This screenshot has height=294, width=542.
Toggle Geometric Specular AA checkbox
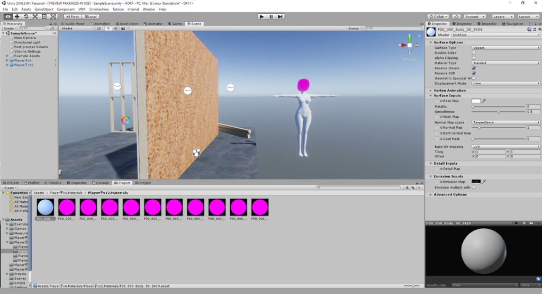[474, 78]
